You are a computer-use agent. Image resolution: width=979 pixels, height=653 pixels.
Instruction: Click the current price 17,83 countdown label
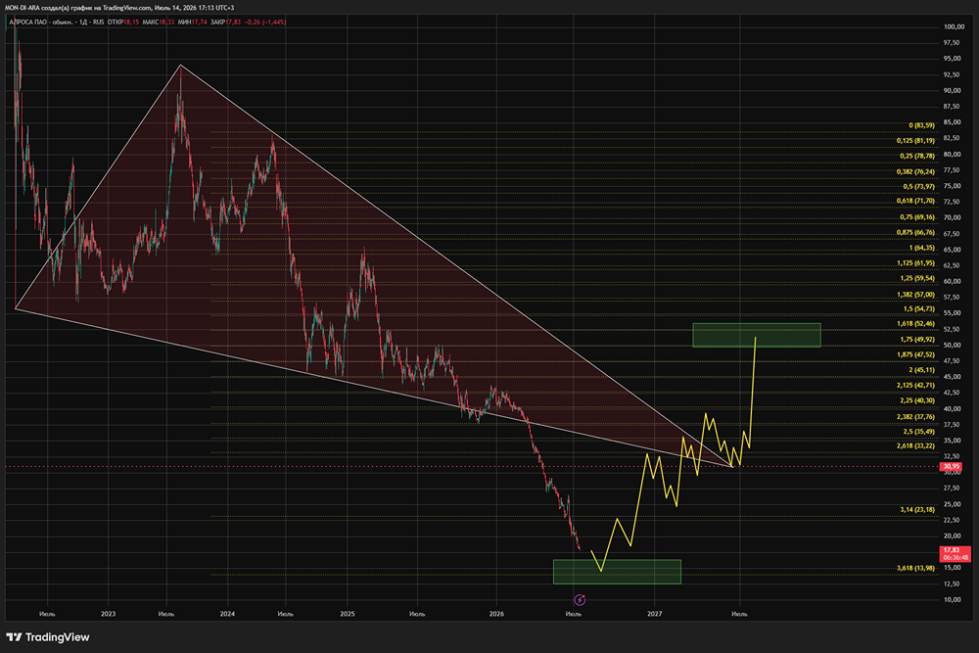pos(956,554)
